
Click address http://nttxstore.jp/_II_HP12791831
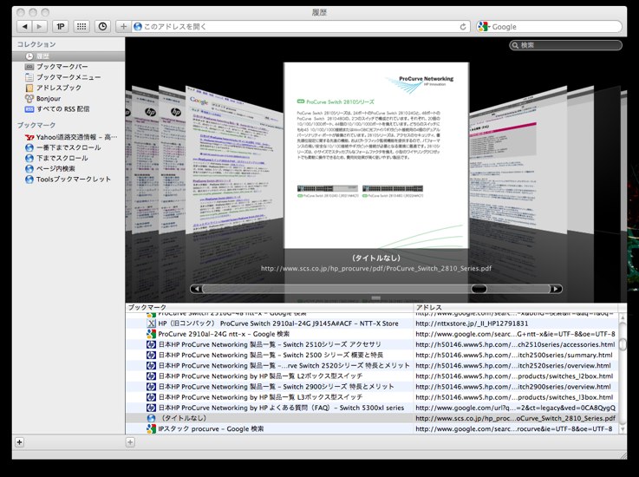point(472,323)
